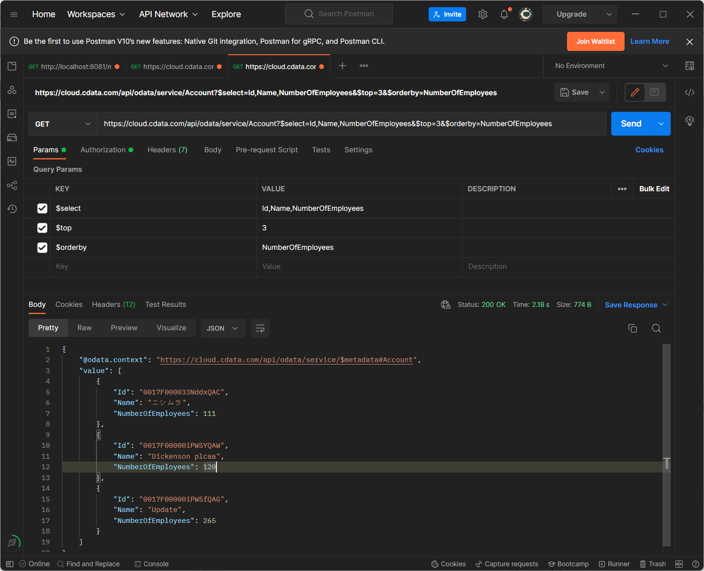The image size is (704, 571).
Task: Open the odata.context metadata URL link
Action: (286, 360)
